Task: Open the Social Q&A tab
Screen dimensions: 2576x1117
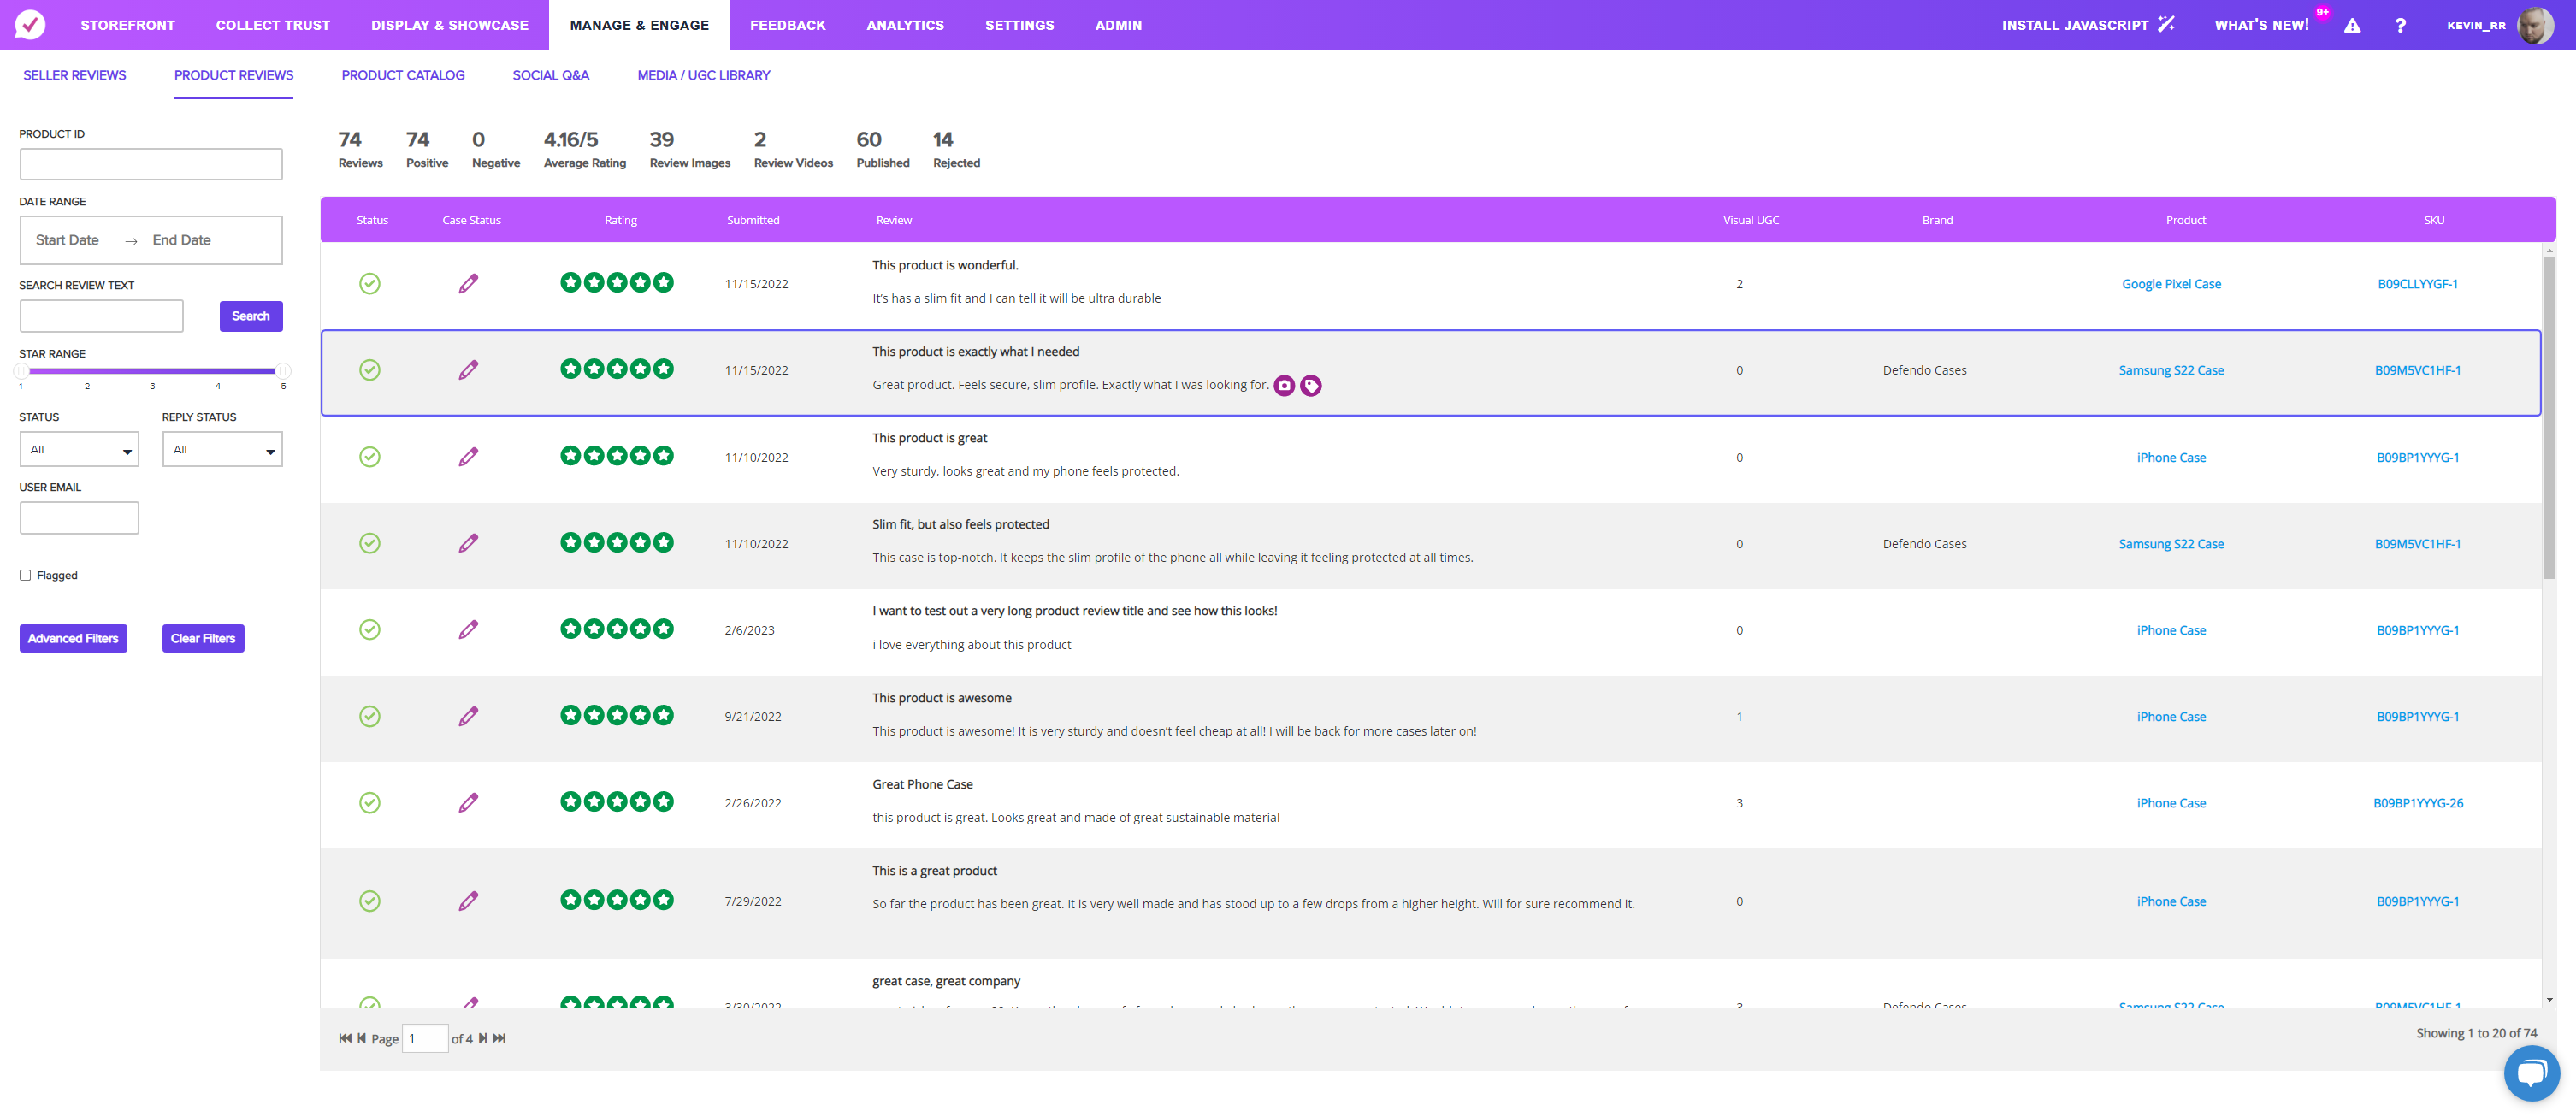Action: [x=551, y=75]
